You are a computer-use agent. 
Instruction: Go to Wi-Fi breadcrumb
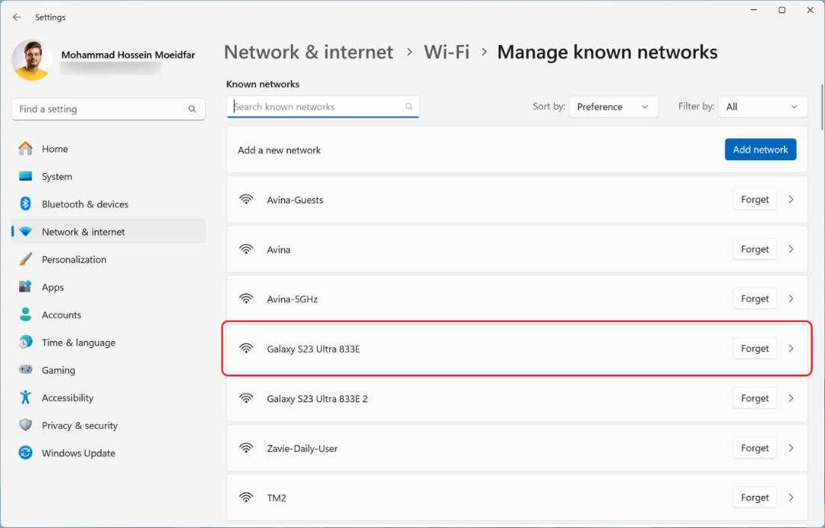click(447, 52)
